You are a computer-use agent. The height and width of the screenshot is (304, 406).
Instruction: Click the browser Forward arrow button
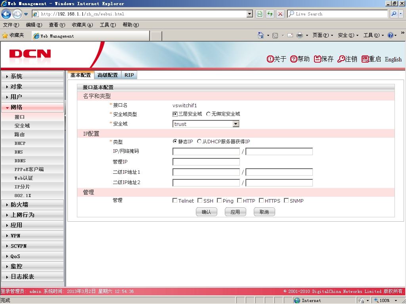click(17, 14)
